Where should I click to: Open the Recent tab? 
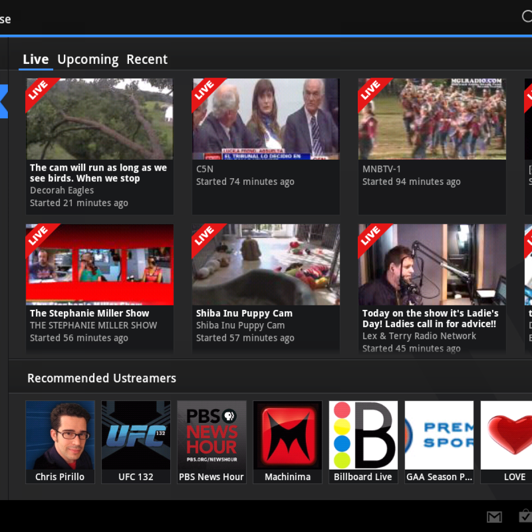click(147, 59)
